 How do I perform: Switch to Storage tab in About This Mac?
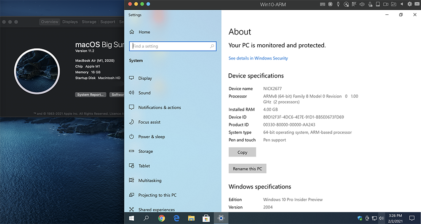click(89, 22)
